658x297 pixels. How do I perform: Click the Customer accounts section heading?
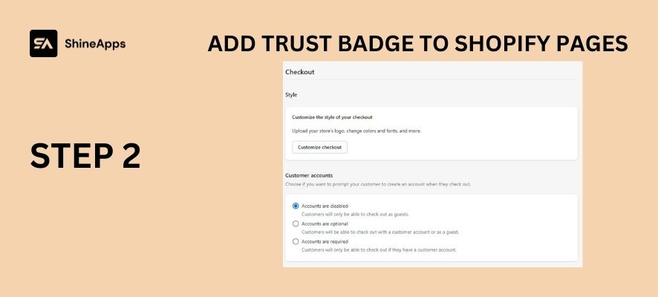(309, 175)
